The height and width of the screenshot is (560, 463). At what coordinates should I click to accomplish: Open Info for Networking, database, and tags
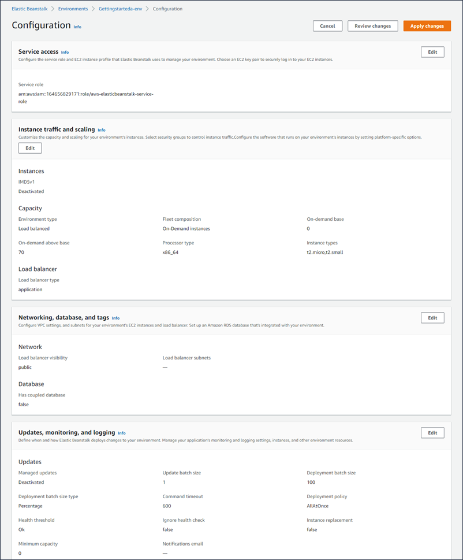(115, 318)
